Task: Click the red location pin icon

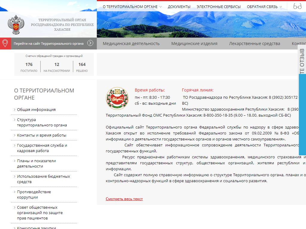Action: click(x=5, y=43)
